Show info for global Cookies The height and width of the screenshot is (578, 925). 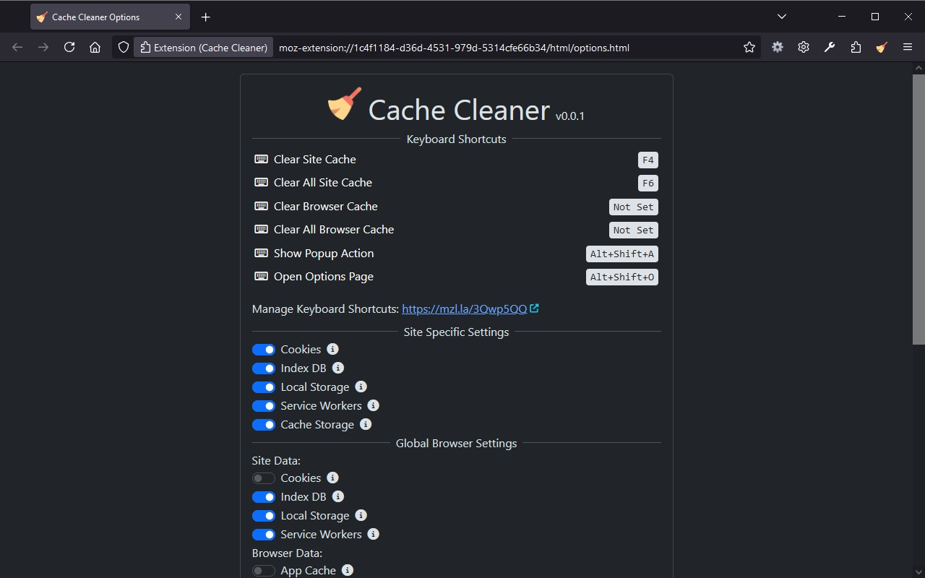pyautogui.click(x=332, y=478)
